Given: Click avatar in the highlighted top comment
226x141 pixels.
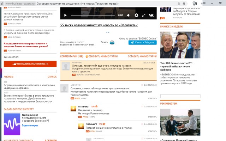Looking at the screenshot, I should (66, 66).
